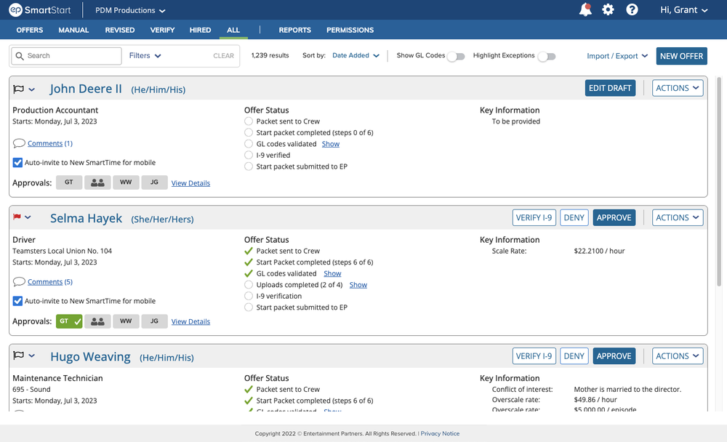Expand the Filters dropdown
This screenshot has height=442, width=727.
[145, 56]
